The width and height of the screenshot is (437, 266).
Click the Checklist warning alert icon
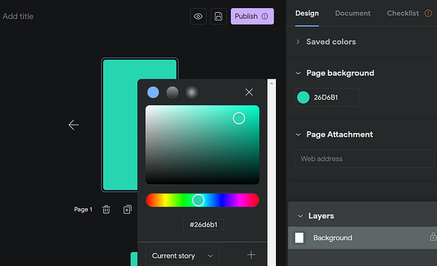click(428, 13)
